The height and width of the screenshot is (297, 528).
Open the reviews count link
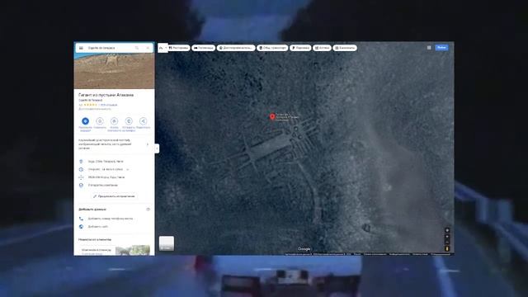(108, 105)
